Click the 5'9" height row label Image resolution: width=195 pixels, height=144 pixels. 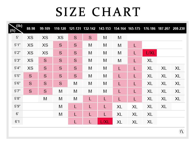point(17,106)
